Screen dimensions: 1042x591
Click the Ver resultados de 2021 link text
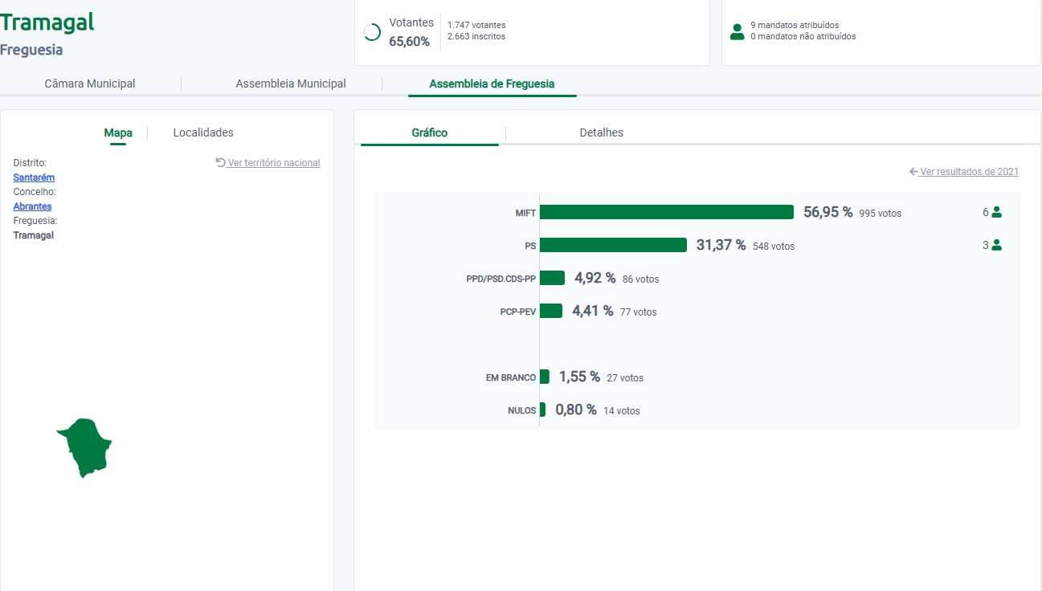tap(969, 172)
